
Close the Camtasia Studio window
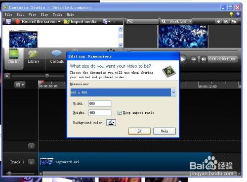click(238, 7)
